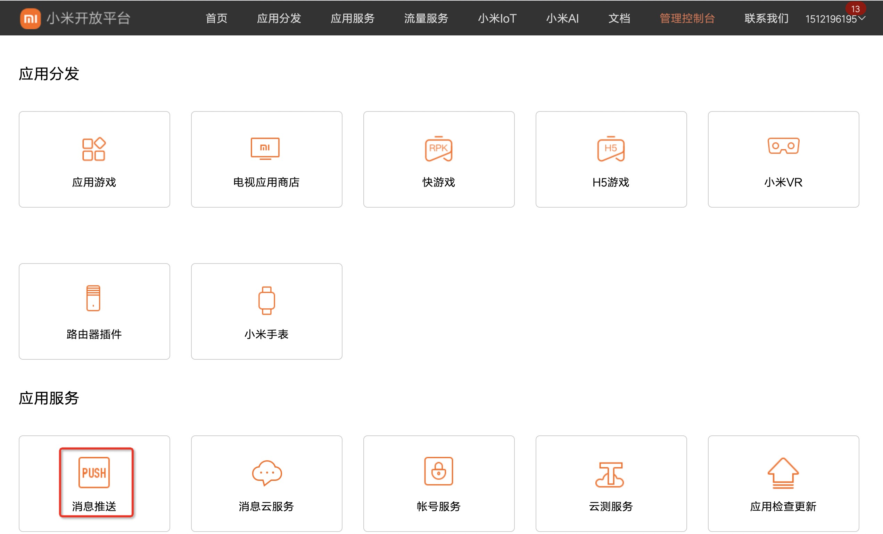Open the 小米AI navigation item
Viewport: 883px width, 534px height.
click(x=562, y=18)
